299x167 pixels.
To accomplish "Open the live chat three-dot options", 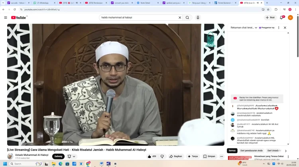I will pos(279,27).
